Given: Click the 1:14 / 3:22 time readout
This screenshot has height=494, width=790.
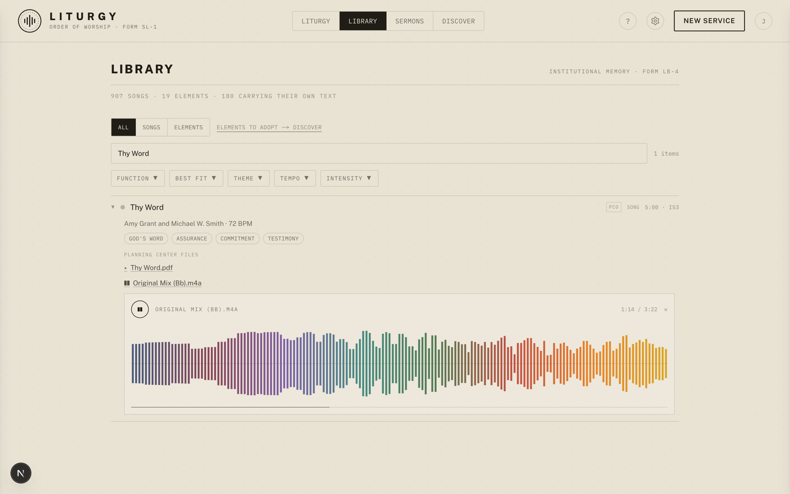Looking at the screenshot, I should 639,310.
